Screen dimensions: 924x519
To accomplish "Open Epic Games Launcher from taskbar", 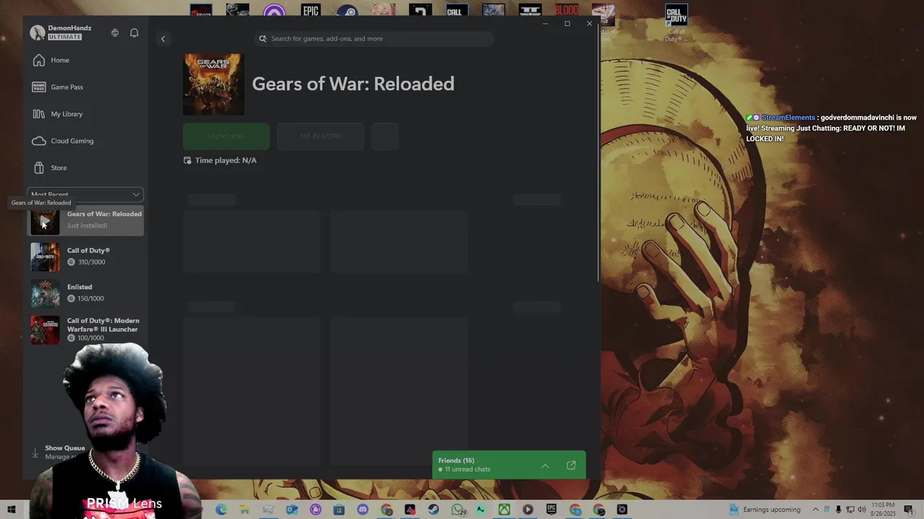I will point(551,510).
